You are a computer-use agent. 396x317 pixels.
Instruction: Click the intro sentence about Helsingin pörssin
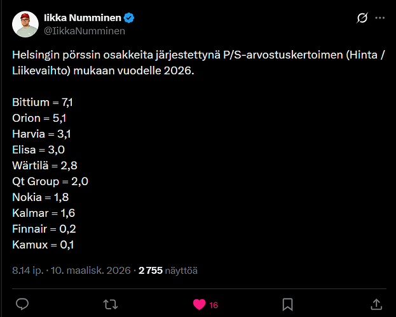point(198,63)
